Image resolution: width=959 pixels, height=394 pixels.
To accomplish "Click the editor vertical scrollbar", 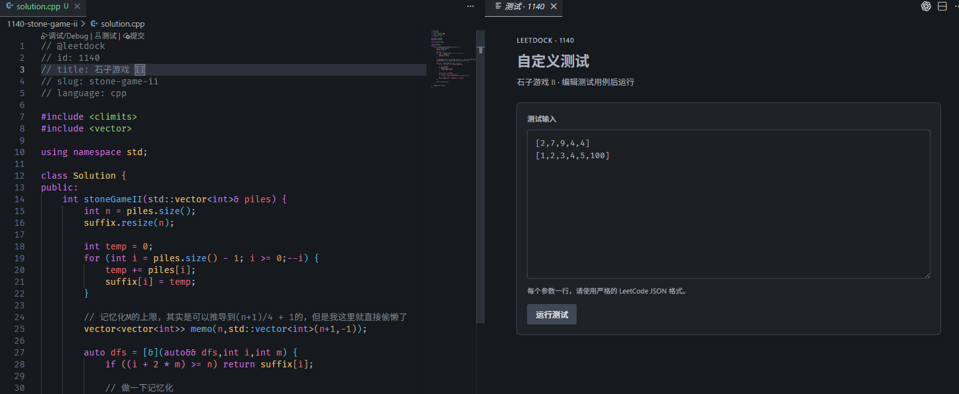I will pyautogui.click(x=480, y=177).
